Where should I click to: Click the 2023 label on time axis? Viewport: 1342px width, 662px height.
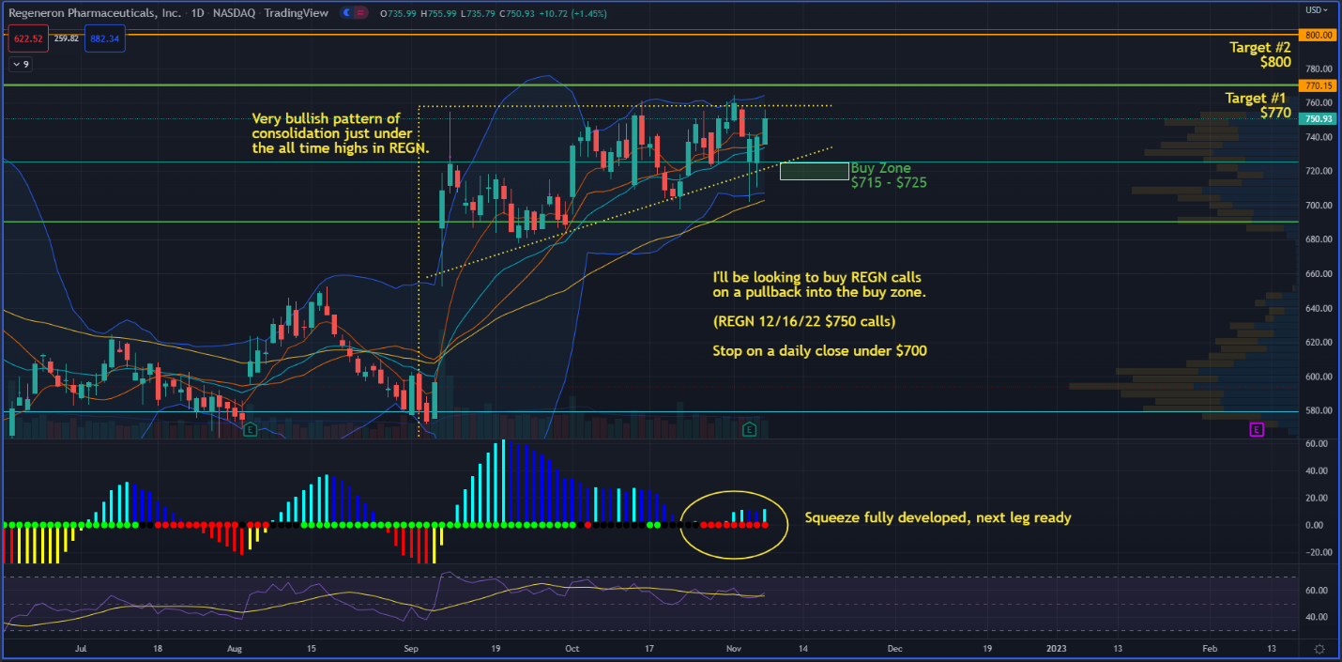pyautogui.click(x=1056, y=649)
